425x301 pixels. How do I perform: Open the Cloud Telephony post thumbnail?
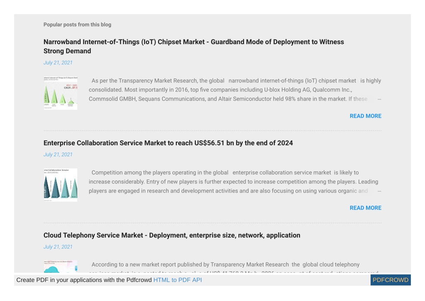pyautogui.click(x=60, y=266)
